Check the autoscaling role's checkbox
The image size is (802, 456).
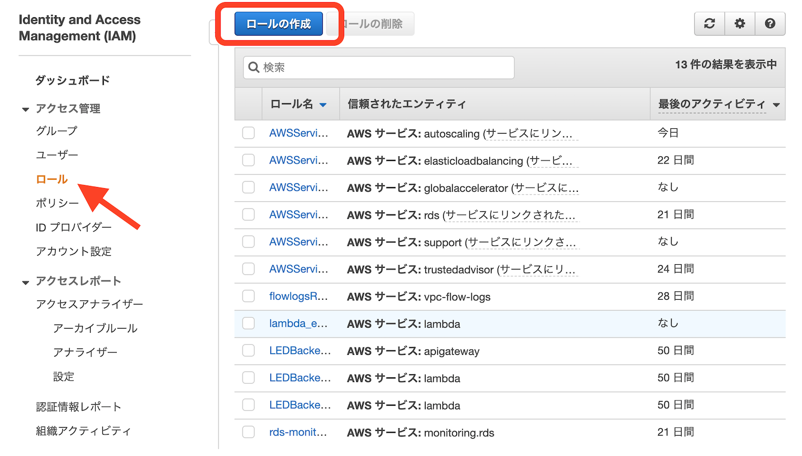248,133
